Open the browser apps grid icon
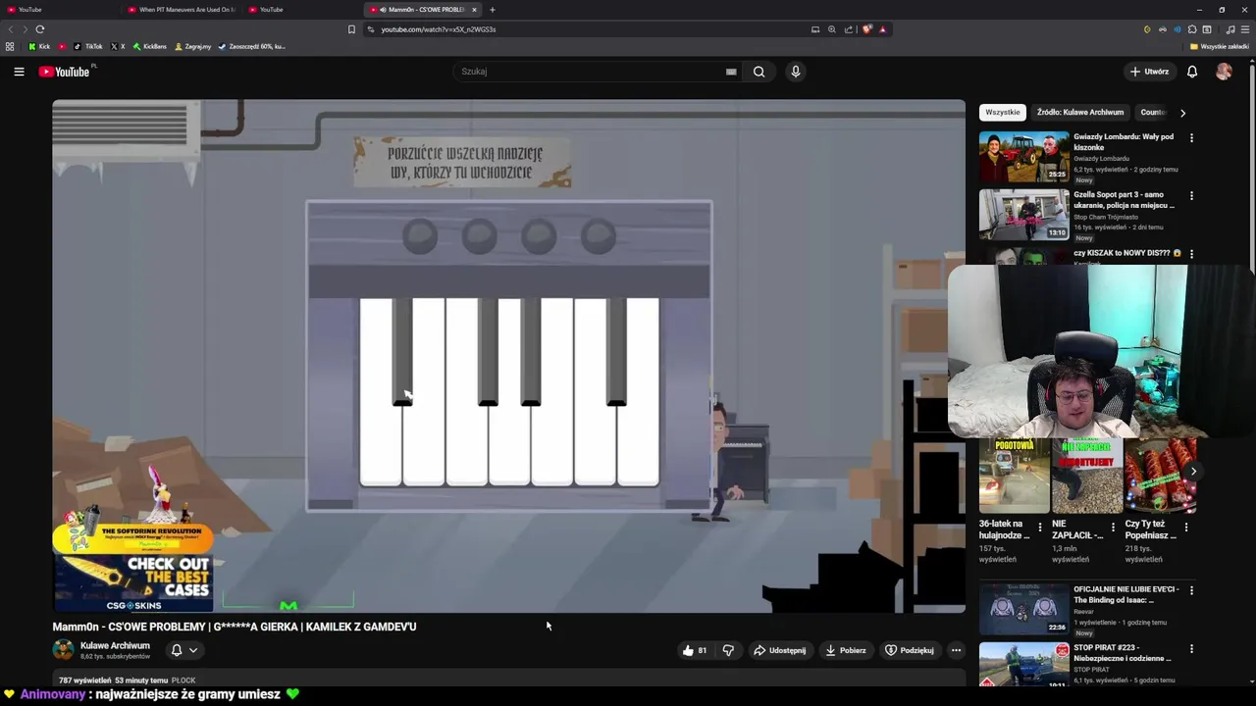Viewport: 1256px width, 706px height. 10,46
